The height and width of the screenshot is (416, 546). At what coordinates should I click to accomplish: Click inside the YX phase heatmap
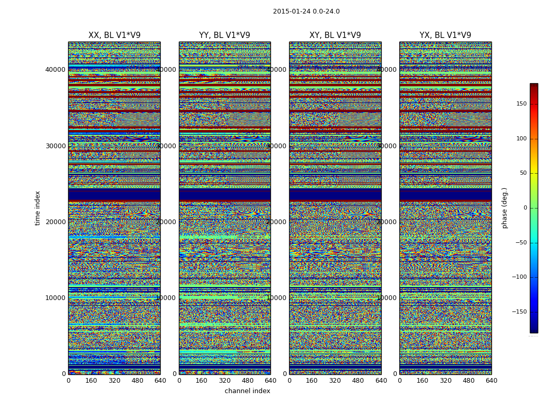click(x=446, y=208)
